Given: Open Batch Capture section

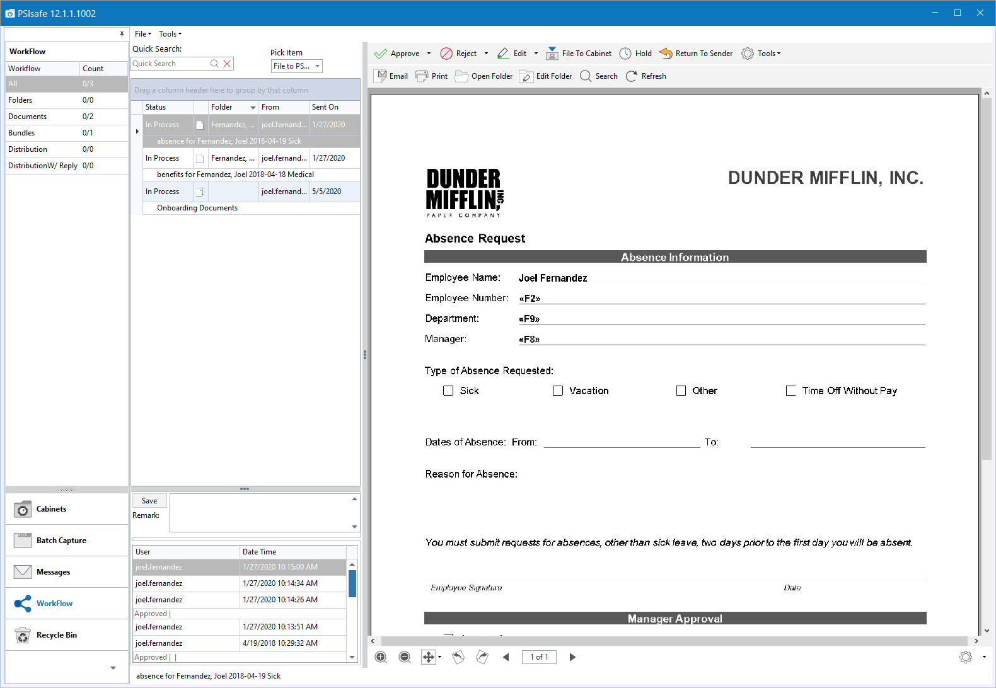Looking at the screenshot, I should coord(67,541).
